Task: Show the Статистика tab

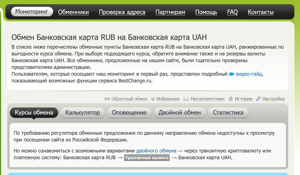Action: pos(228,113)
